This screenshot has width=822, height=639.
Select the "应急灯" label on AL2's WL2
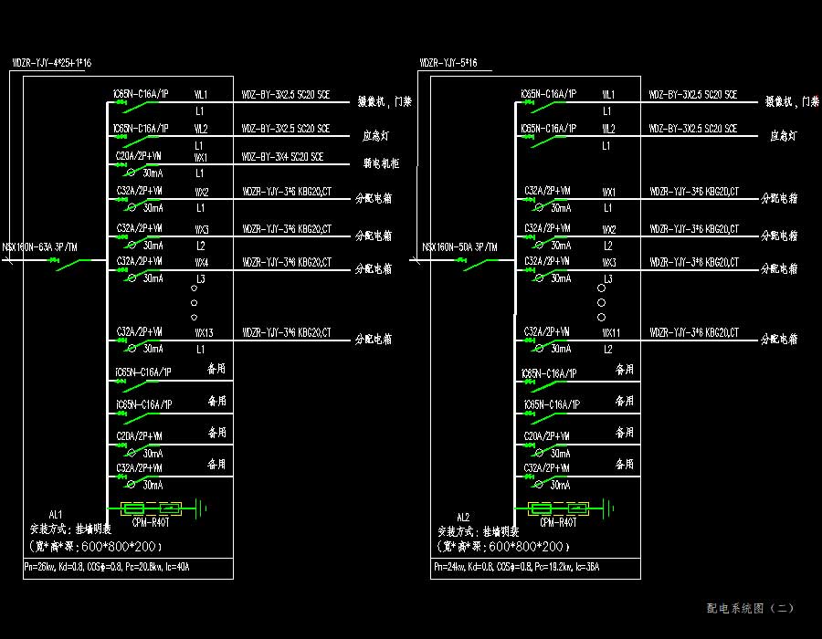point(784,136)
